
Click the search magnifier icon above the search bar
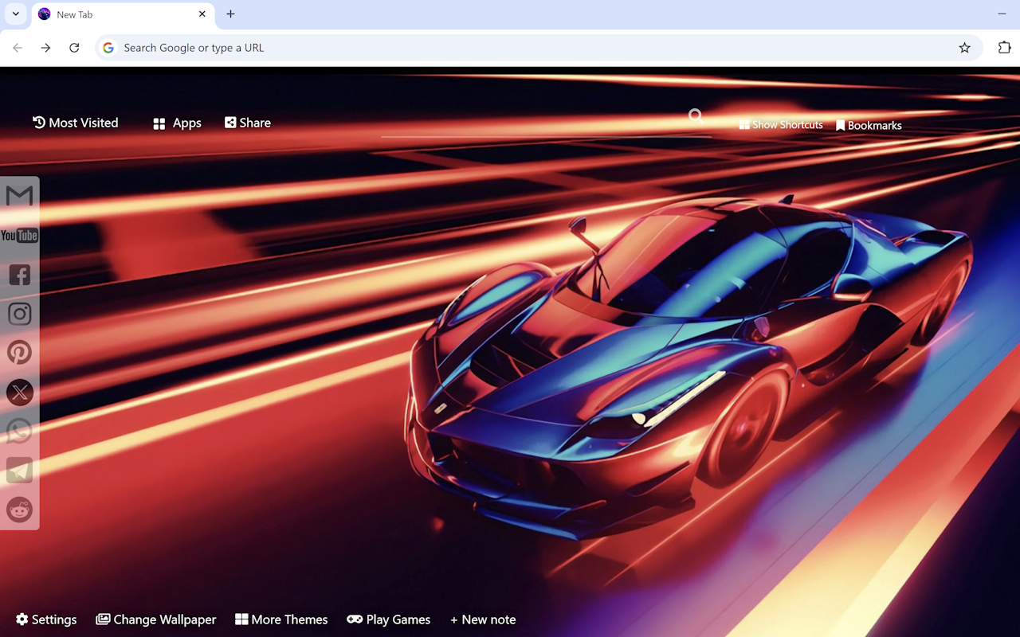[695, 115]
